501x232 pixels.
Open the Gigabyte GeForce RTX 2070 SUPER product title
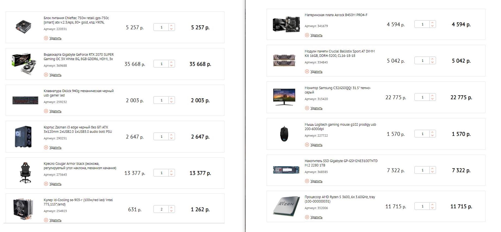pyautogui.click(x=79, y=57)
